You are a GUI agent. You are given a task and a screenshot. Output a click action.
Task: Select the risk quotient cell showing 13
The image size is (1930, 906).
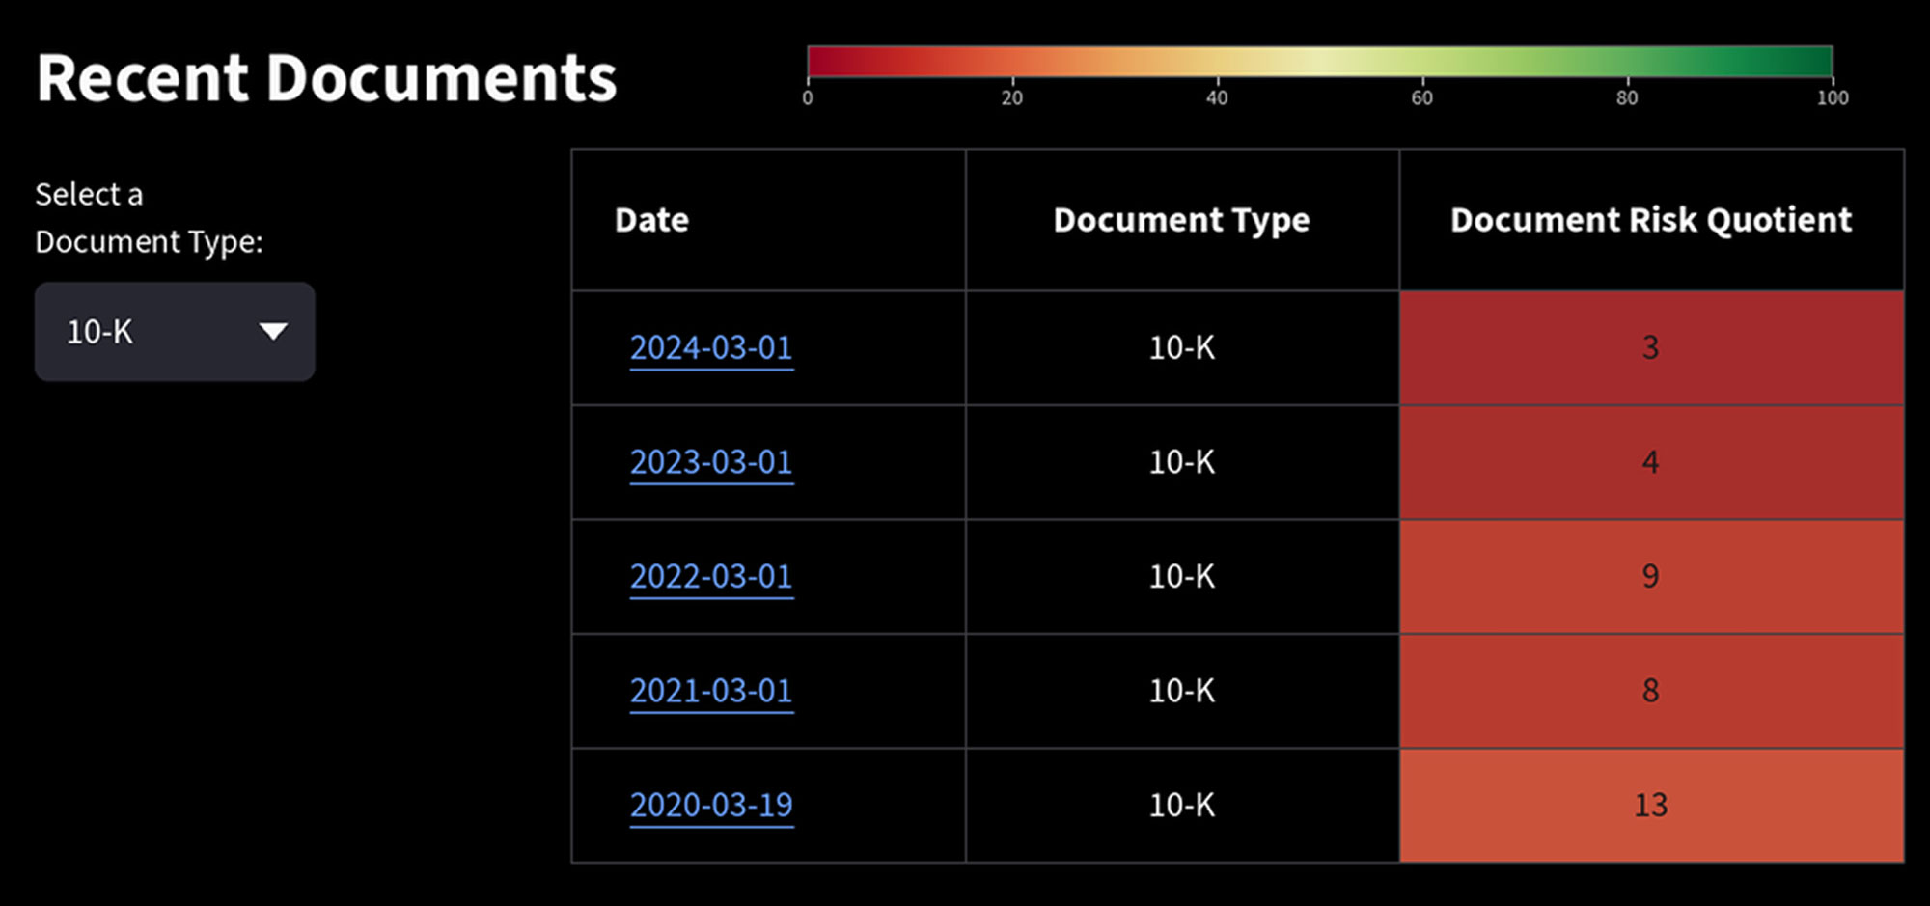click(x=1651, y=805)
